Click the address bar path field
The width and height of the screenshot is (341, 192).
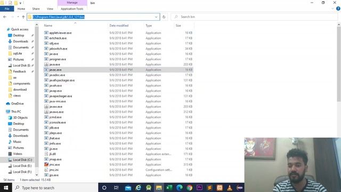click(94, 17)
